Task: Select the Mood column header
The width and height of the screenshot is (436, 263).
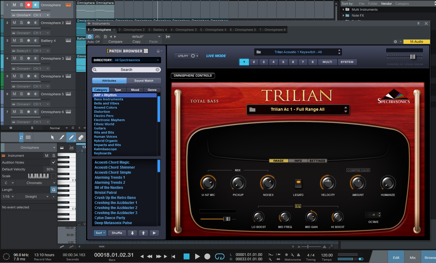Action: click(135, 90)
